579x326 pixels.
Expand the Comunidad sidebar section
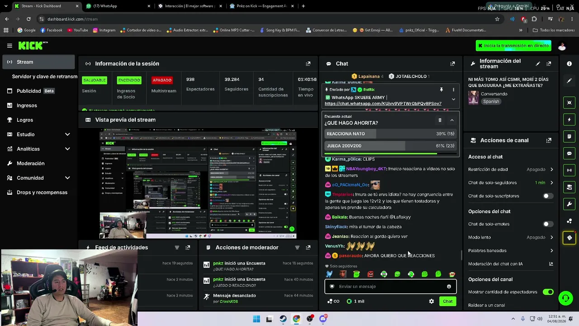(x=39, y=178)
